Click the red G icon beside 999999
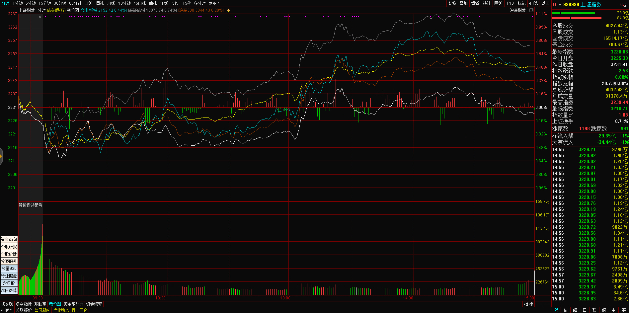 (x=554, y=4)
